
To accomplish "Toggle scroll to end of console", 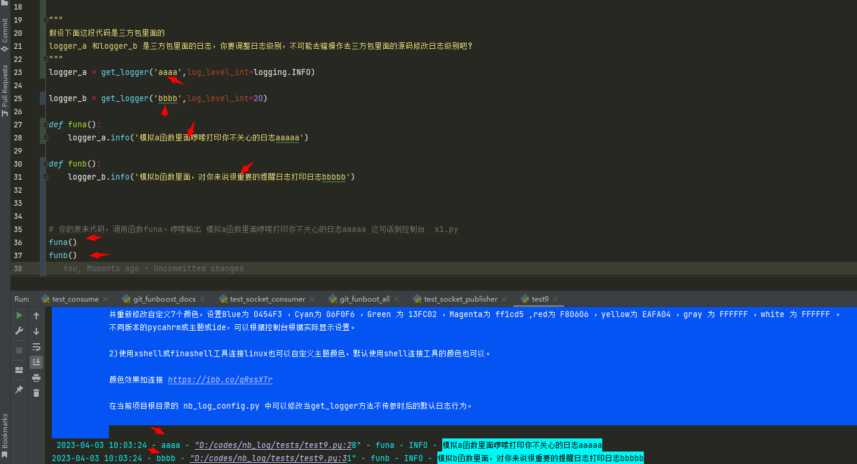I will [36, 362].
